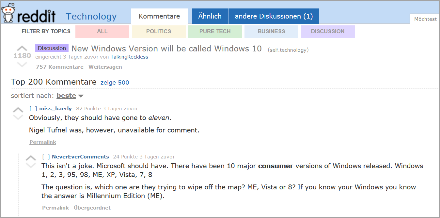Upvote the Windows 10 post
440x218 pixels.
tap(22, 48)
